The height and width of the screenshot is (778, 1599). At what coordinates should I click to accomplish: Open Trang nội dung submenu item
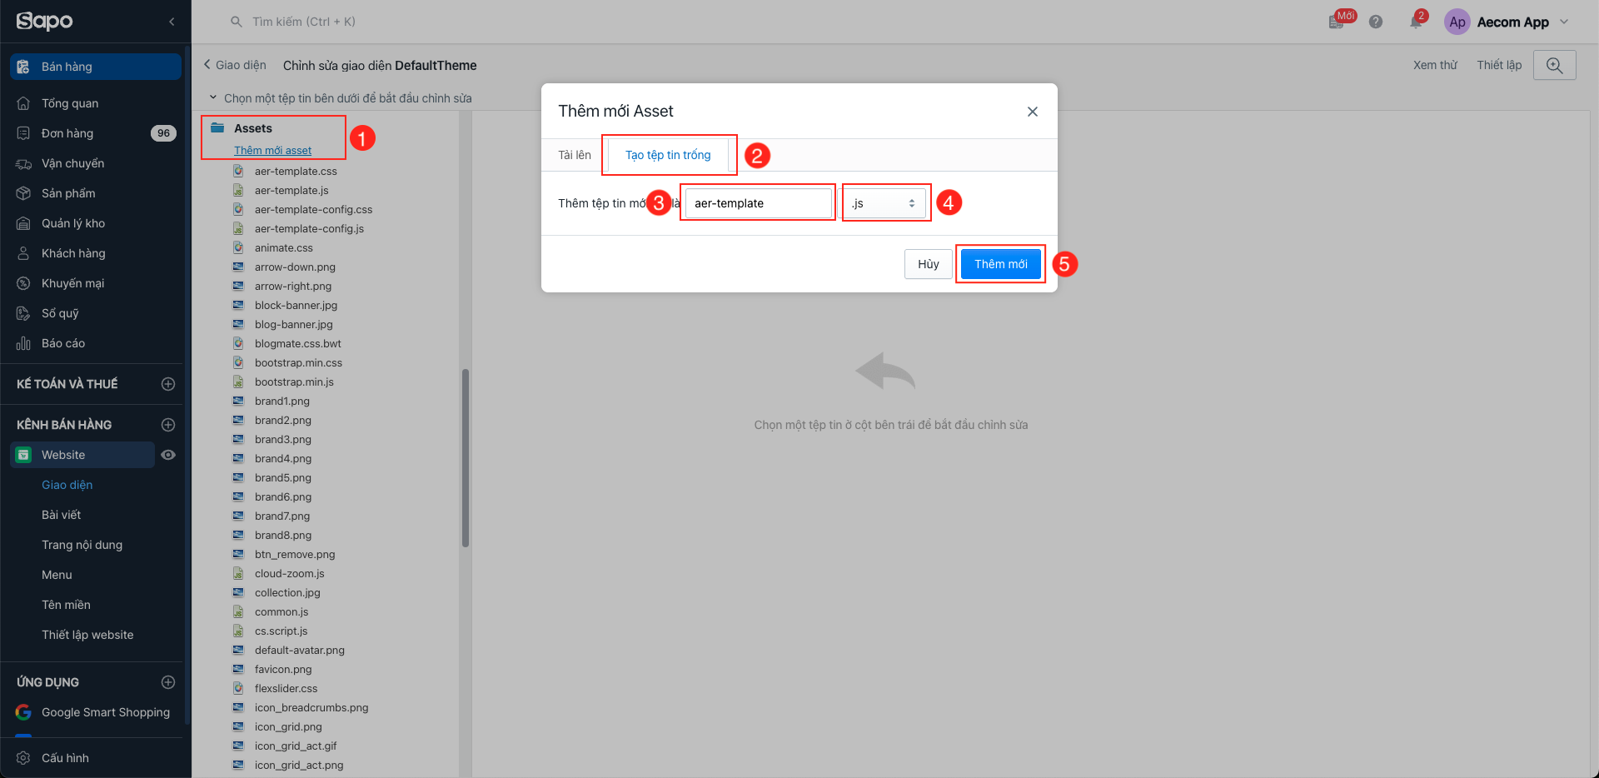click(82, 545)
